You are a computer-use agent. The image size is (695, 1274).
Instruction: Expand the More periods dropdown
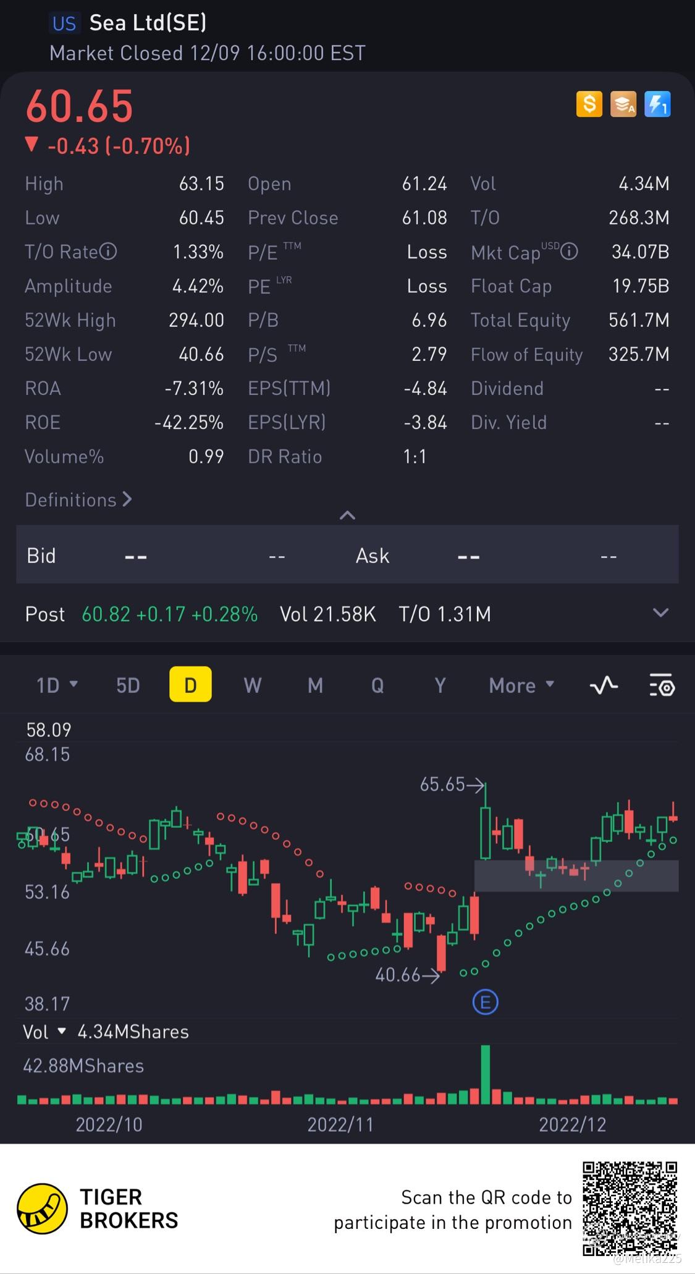(x=521, y=685)
